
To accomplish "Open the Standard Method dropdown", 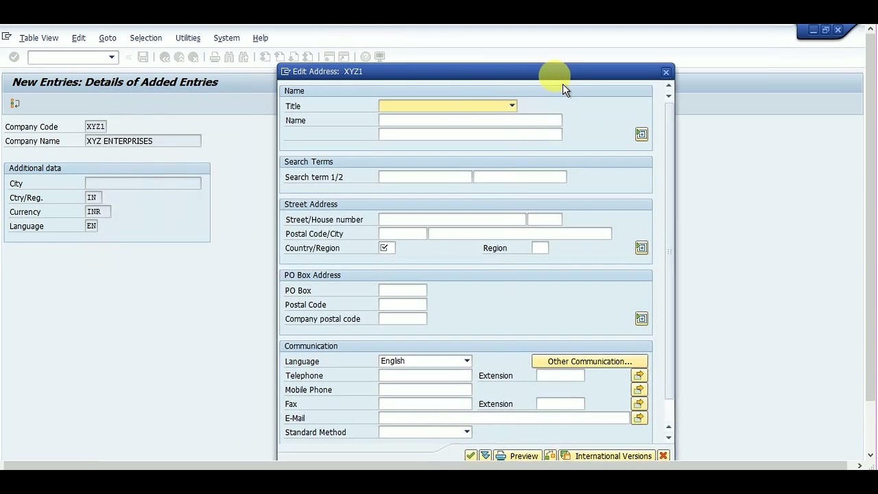I will [x=466, y=432].
